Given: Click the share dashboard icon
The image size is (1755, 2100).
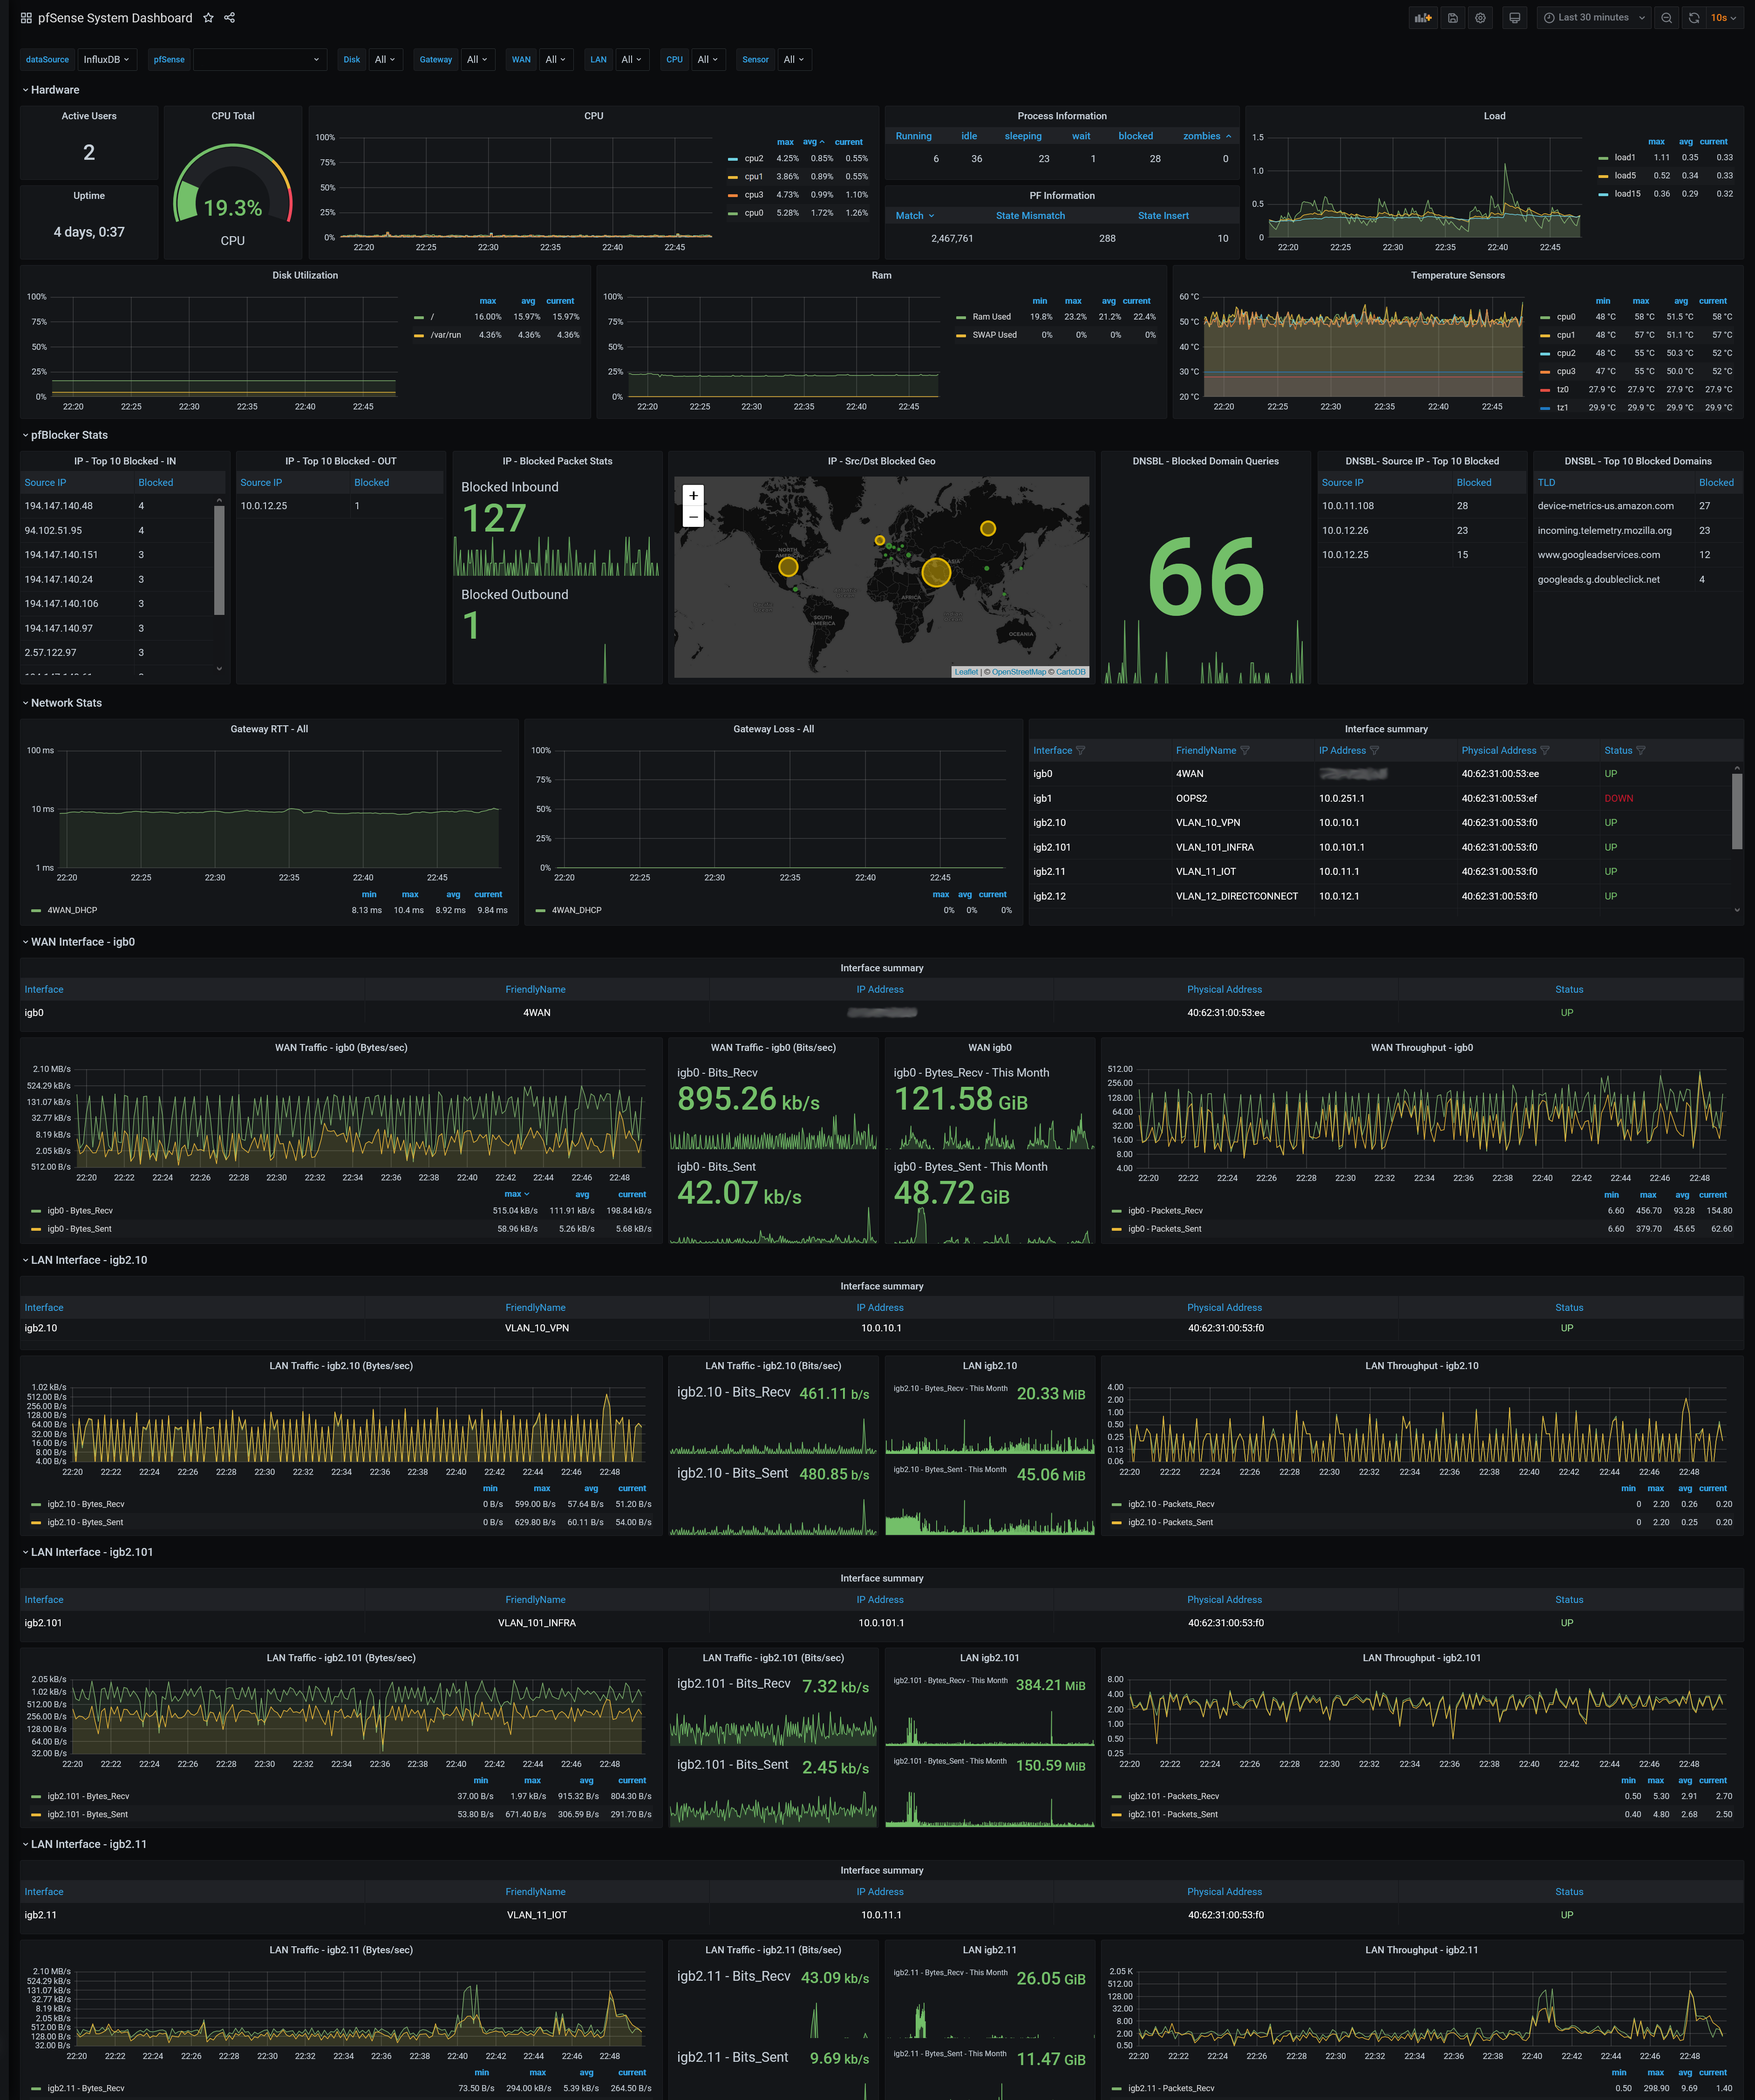Looking at the screenshot, I should (x=230, y=18).
